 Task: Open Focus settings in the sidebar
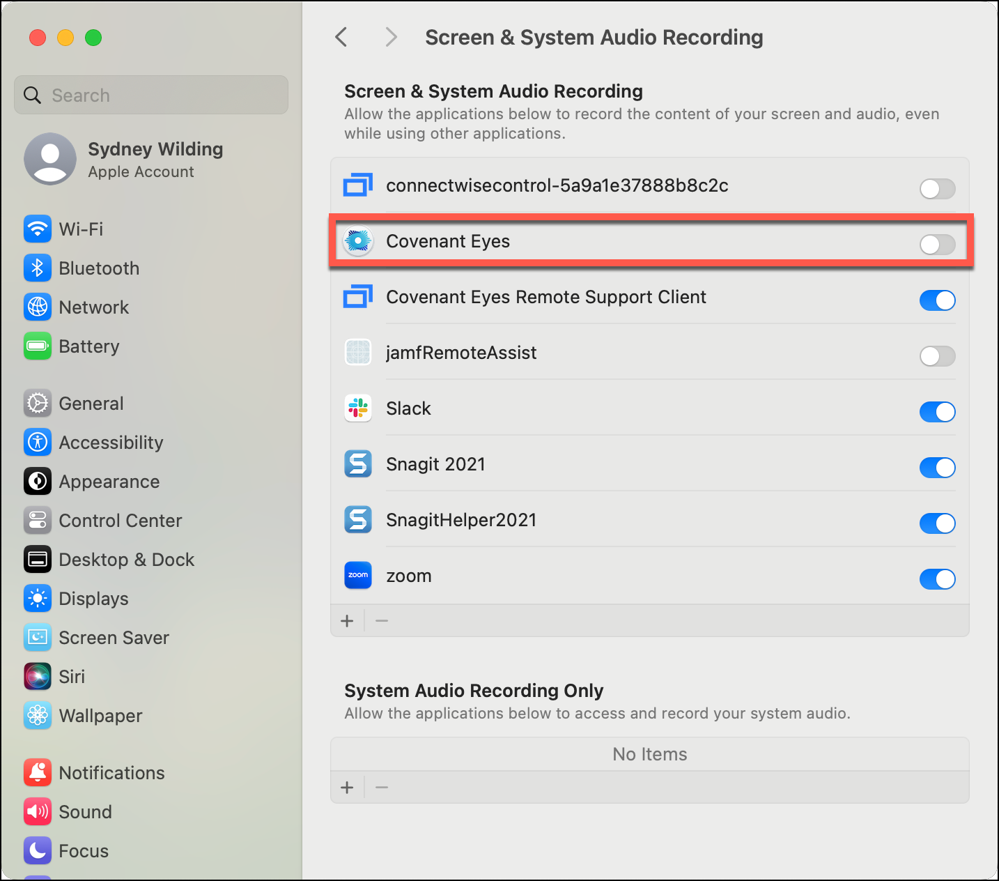coord(84,850)
